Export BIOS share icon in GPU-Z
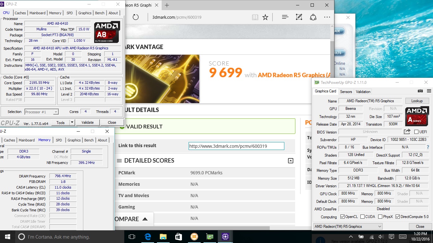The width and height of the screenshot is (433, 243). tap(407, 132)
